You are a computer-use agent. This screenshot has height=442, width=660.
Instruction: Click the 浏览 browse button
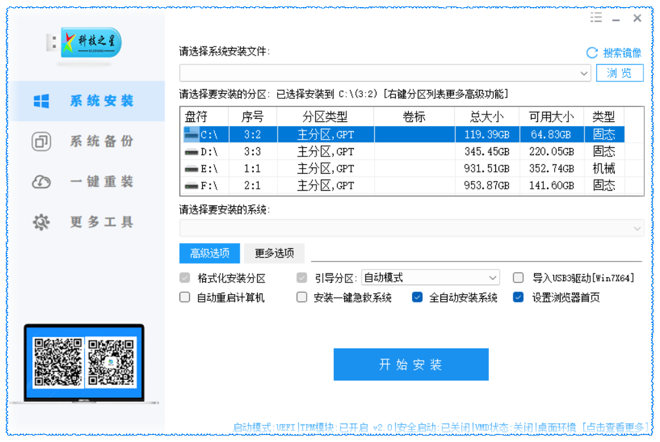tap(619, 73)
